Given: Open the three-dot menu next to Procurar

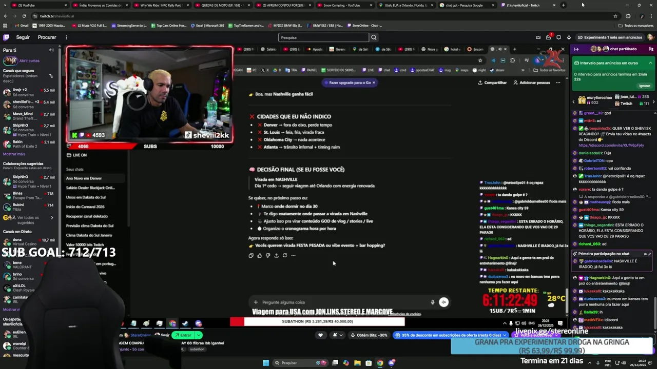Looking at the screenshot, I should coord(66,37).
